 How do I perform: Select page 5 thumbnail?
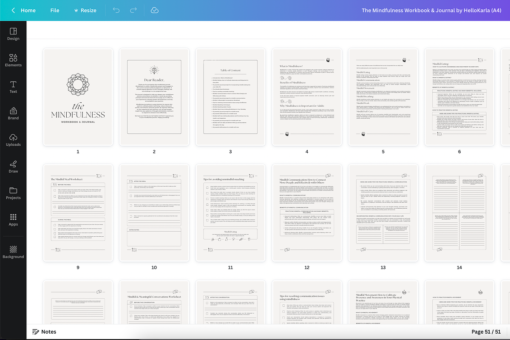pos(383,97)
